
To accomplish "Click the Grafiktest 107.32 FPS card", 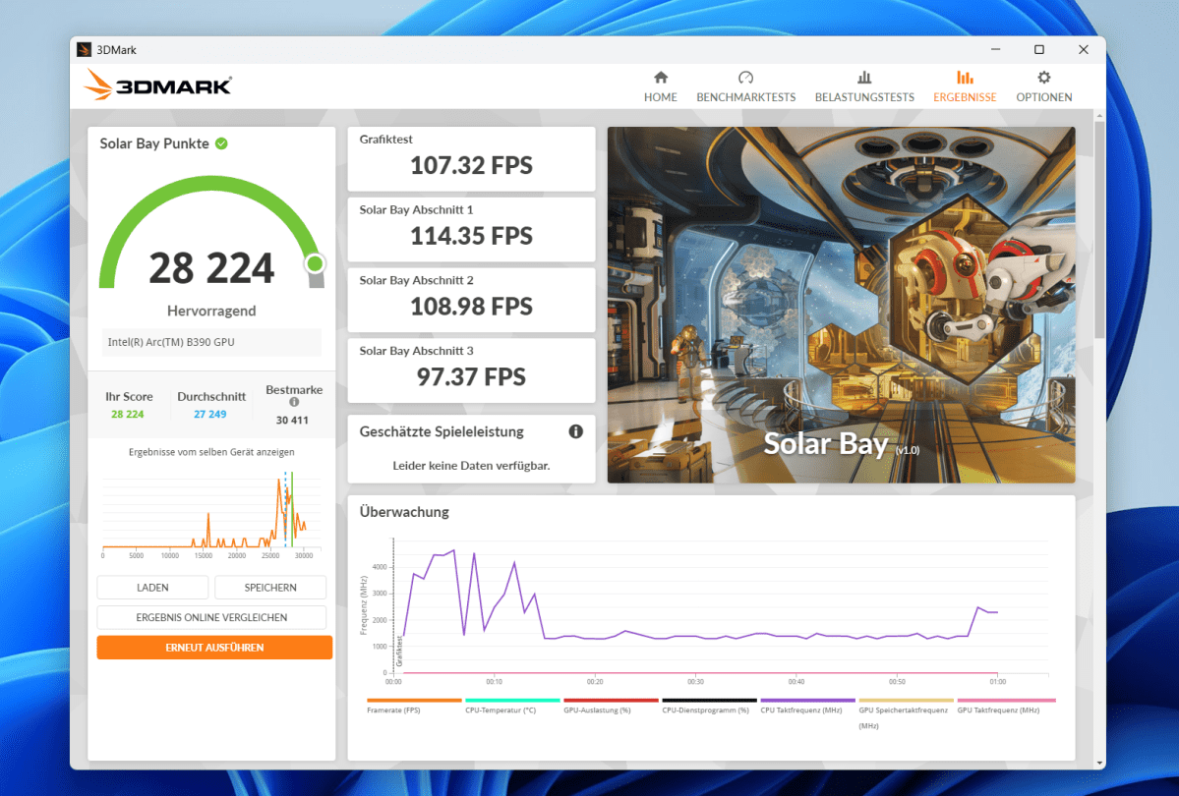I will [x=471, y=158].
